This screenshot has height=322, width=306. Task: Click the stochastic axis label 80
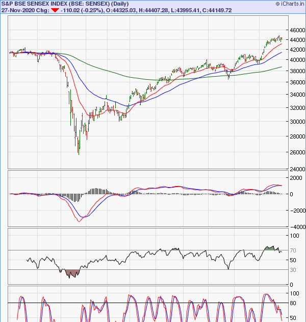click(293, 303)
